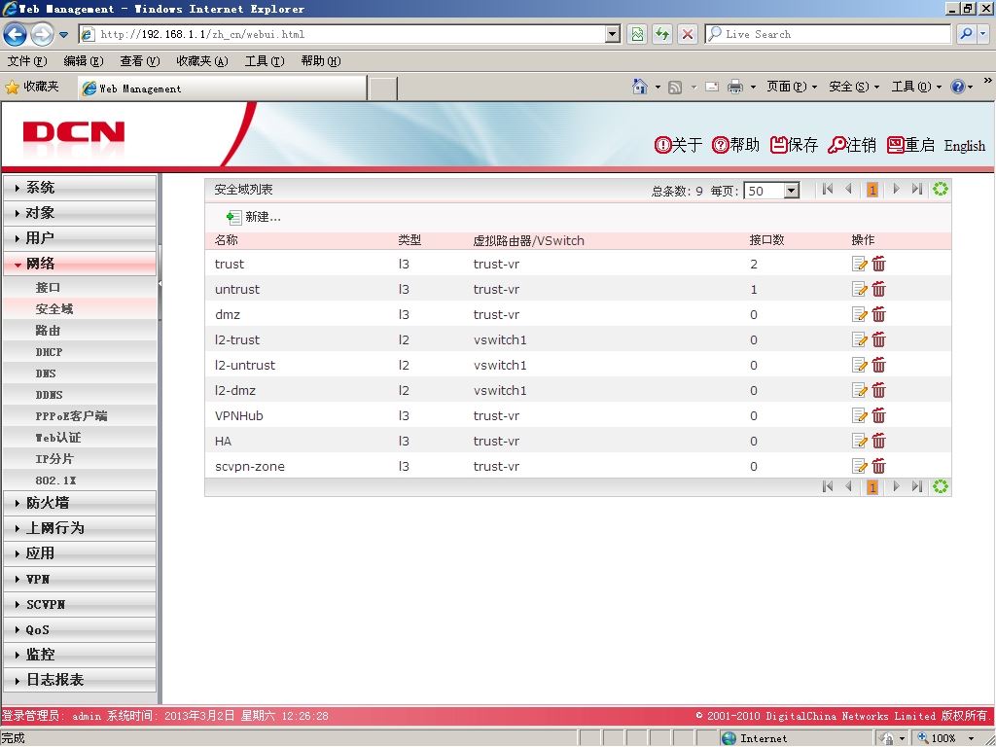996x747 pixels.
Task: Edit the scvpn-zone entry
Action: pyautogui.click(x=859, y=466)
